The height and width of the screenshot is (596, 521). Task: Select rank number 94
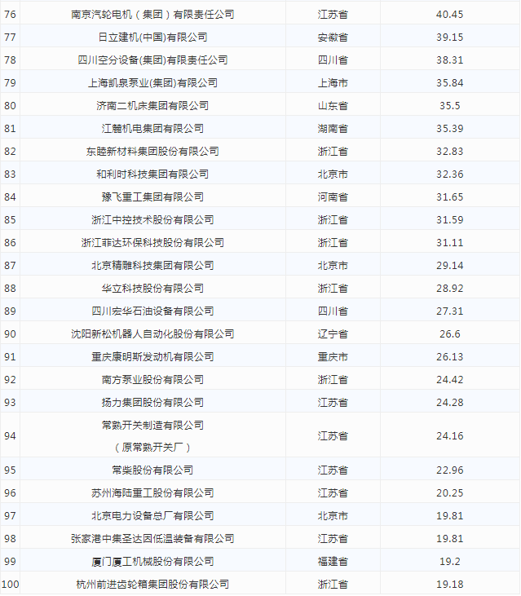coord(10,435)
